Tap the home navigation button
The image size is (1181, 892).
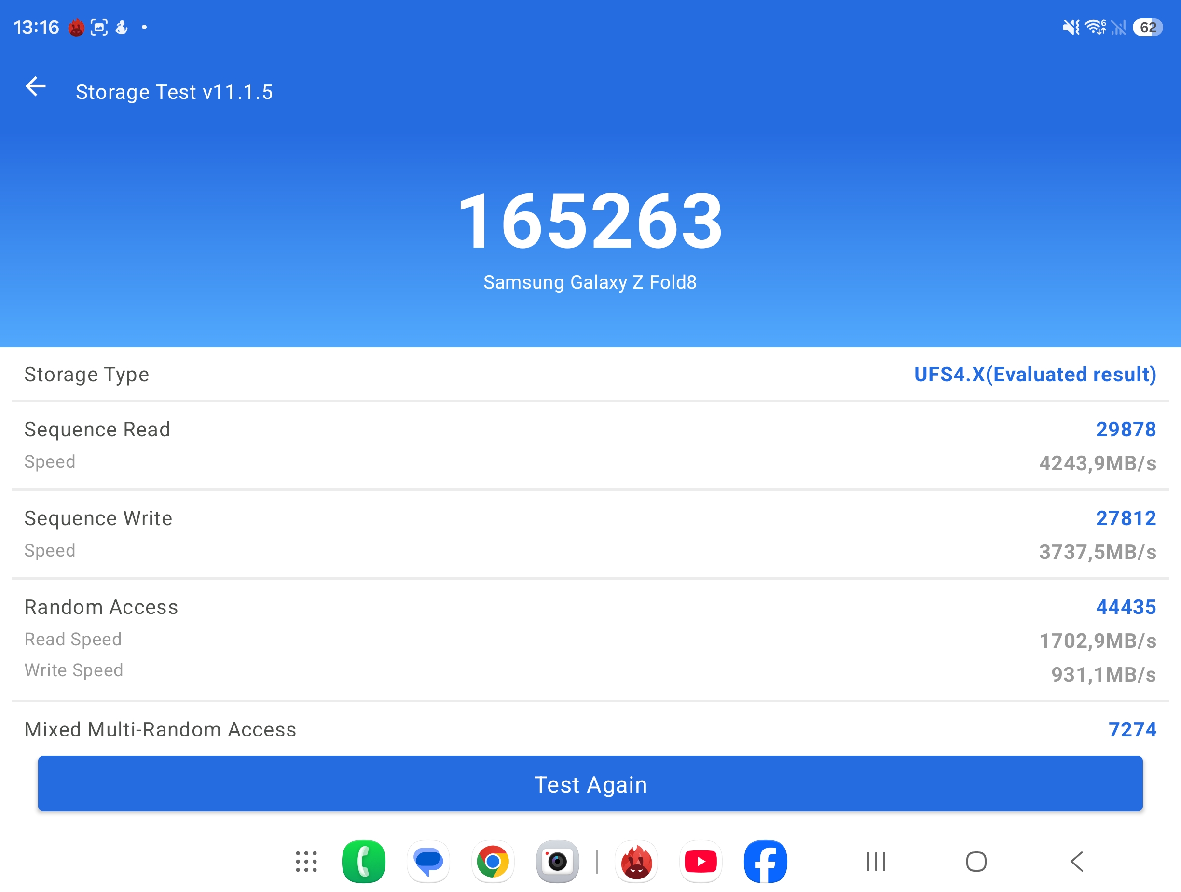tap(976, 862)
